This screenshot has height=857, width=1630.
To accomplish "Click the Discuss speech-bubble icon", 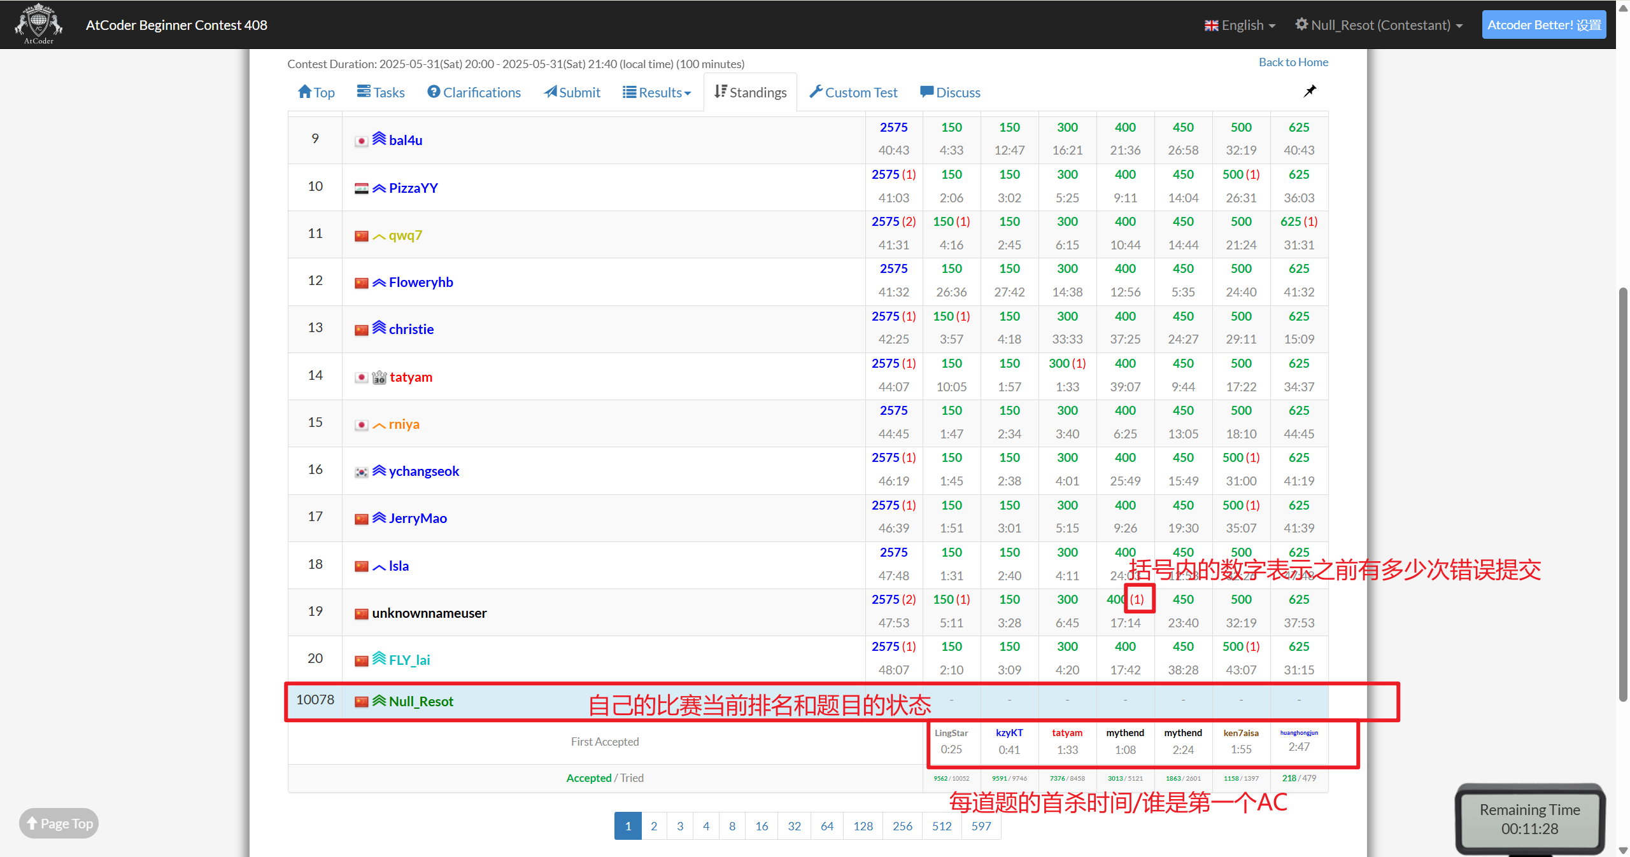I will point(927,92).
